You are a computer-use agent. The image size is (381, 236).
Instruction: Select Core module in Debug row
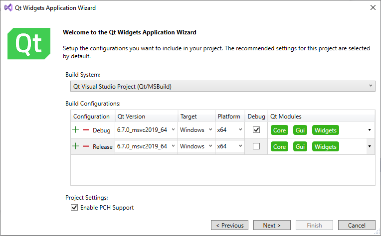click(x=279, y=130)
